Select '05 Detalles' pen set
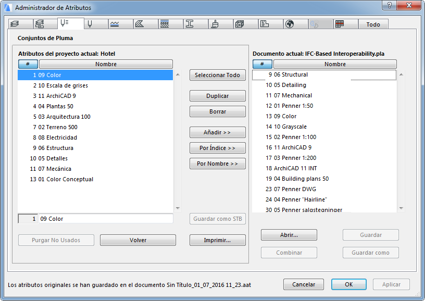Screen dimensions: 425x301 [95, 158]
